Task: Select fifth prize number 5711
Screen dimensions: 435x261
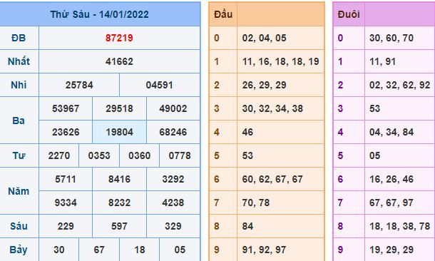Action: 66,180
